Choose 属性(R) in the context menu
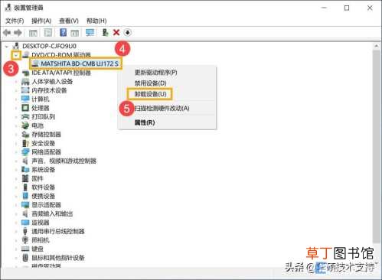 coord(145,122)
